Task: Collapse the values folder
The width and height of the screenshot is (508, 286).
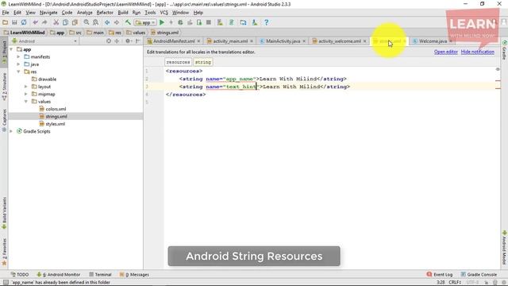Action: tap(26, 102)
